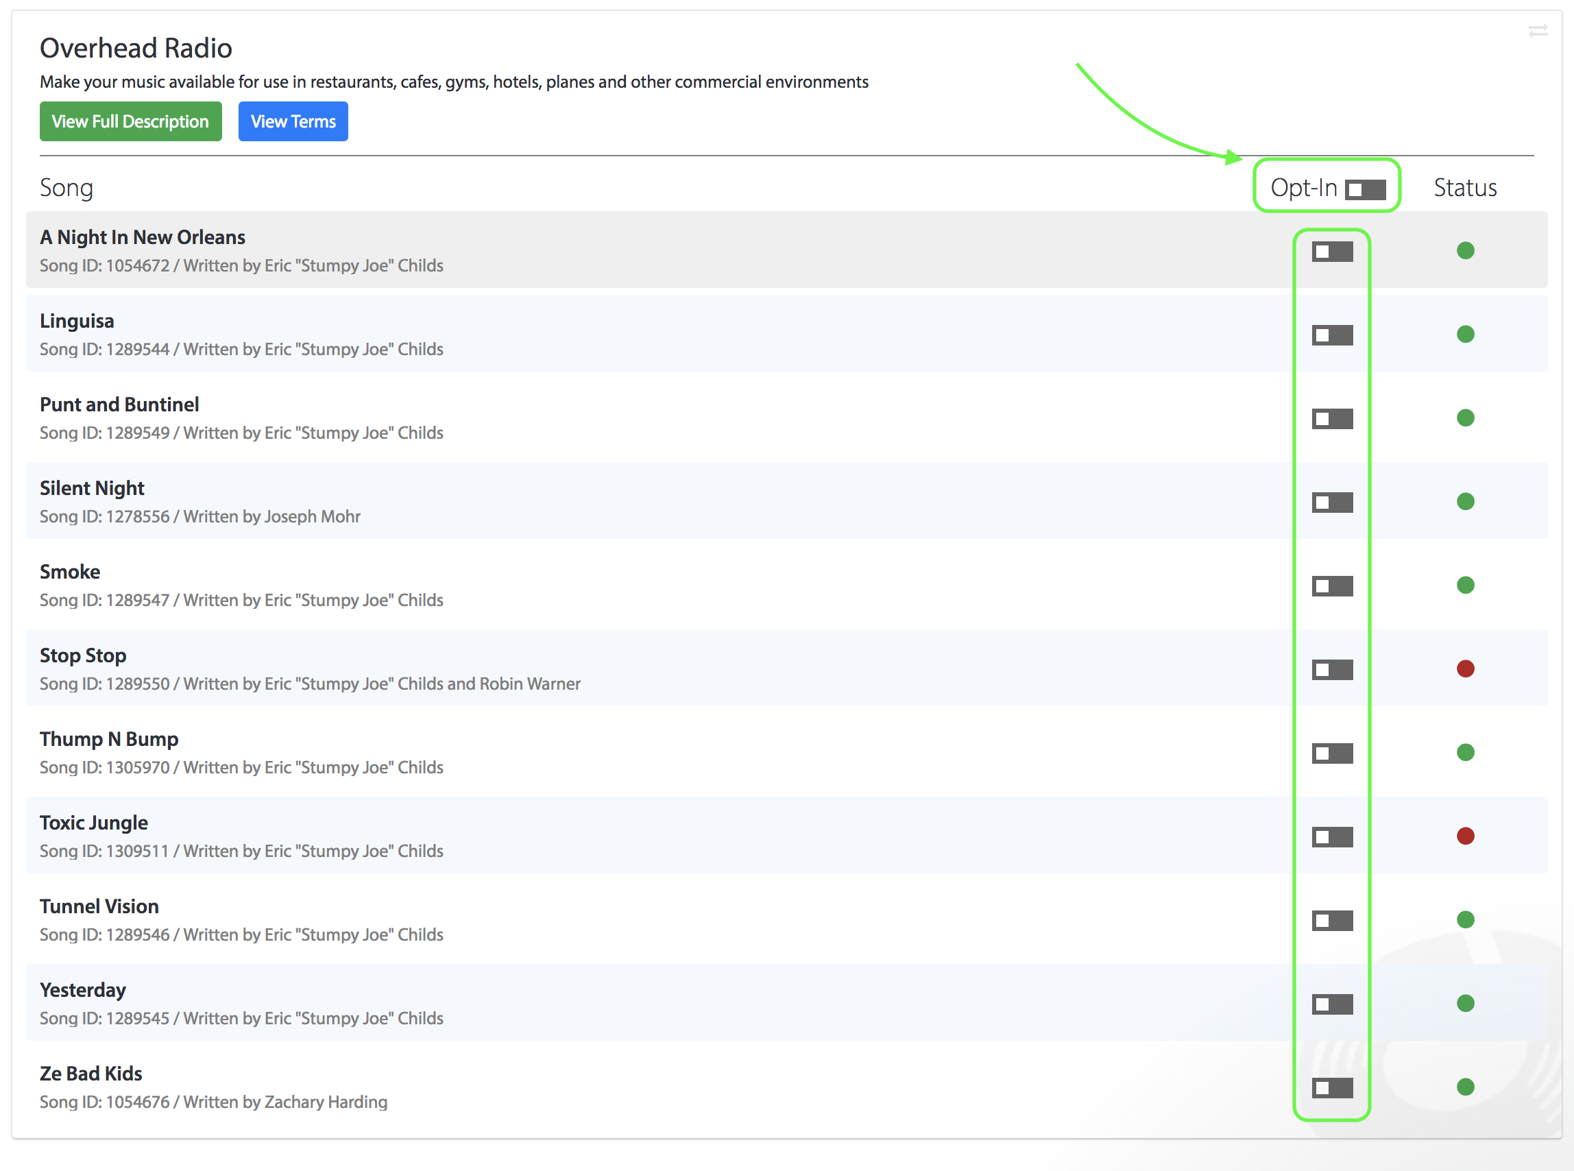Select the Toxic Jungle song title
This screenshot has height=1171, width=1574.
[x=93, y=823]
